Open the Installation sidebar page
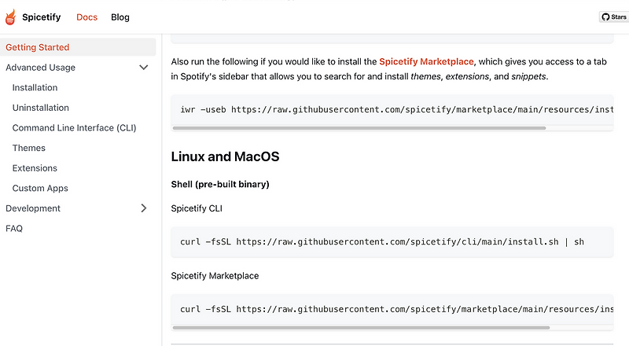Screen dimensions: 629x346 point(35,87)
